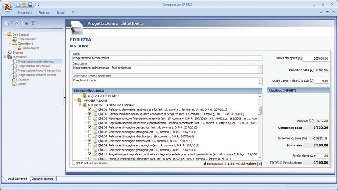Image resolution: width=338 pixels, height=190 pixels.
Task: Switch to the Gestione Stampe tab
Action: 42,179
